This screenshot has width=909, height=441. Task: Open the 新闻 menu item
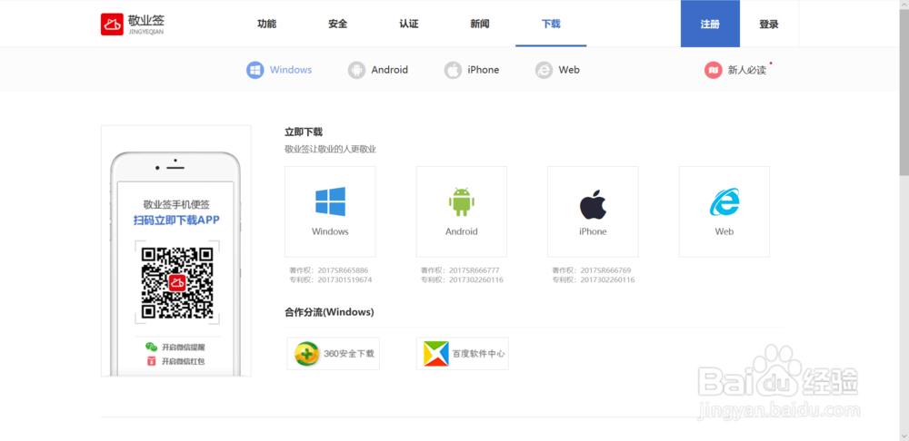tap(480, 24)
